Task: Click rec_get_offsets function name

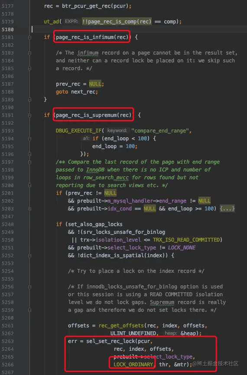Action: (x=121, y=326)
